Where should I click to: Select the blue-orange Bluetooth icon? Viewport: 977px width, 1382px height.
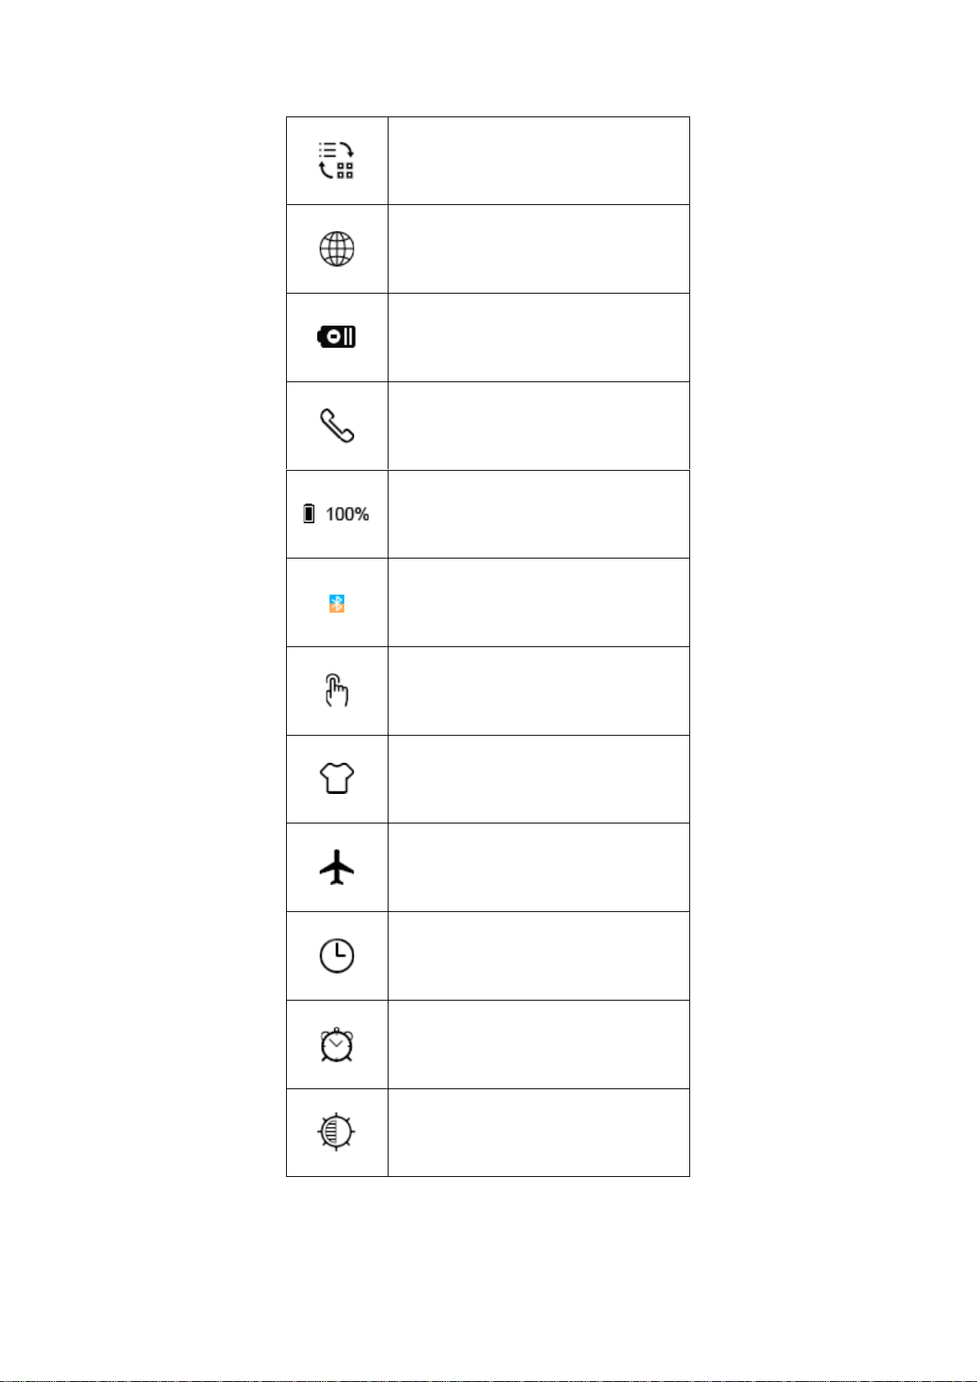tap(337, 604)
